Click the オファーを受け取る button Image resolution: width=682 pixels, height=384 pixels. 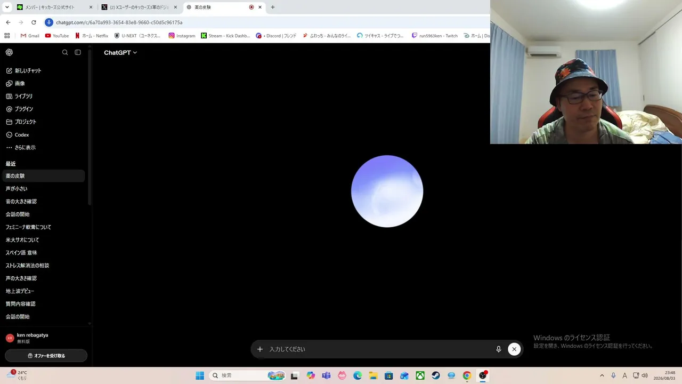pyautogui.click(x=46, y=356)
